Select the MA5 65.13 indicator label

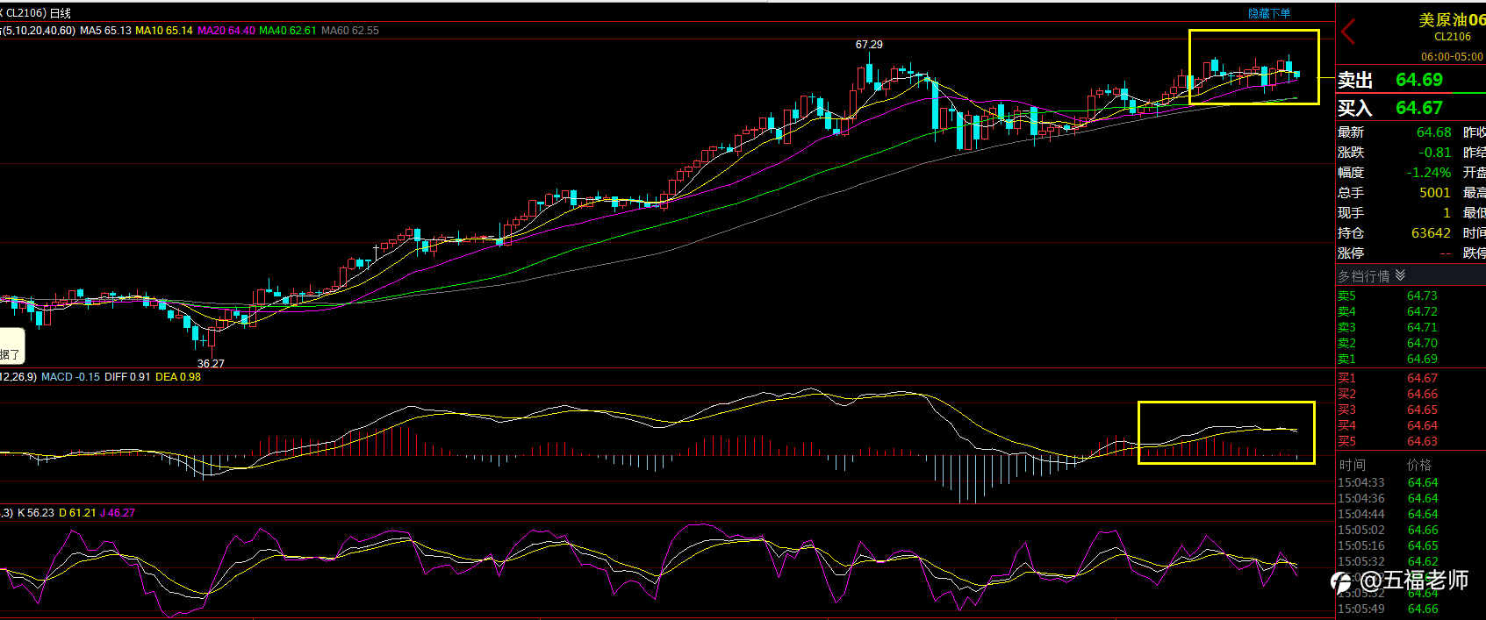105,30
